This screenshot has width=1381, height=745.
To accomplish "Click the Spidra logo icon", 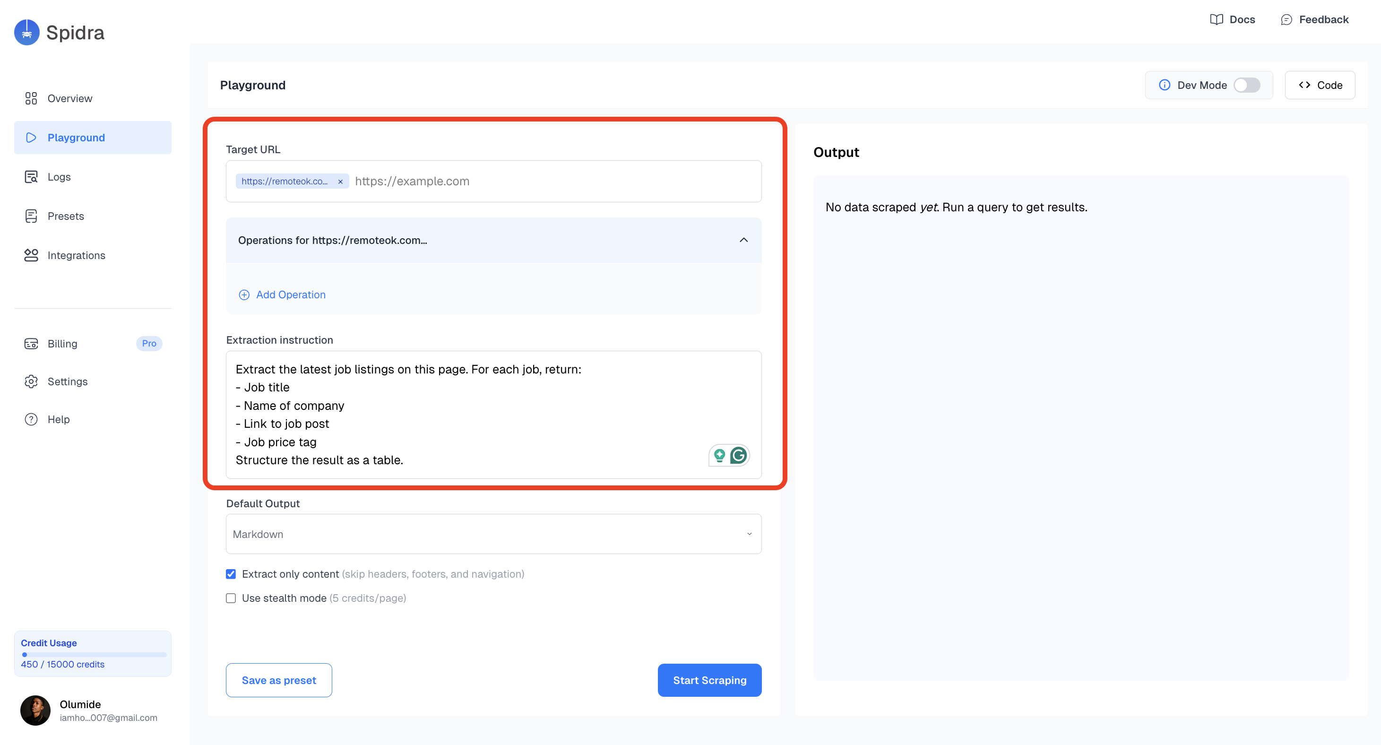I will (27, 32).
